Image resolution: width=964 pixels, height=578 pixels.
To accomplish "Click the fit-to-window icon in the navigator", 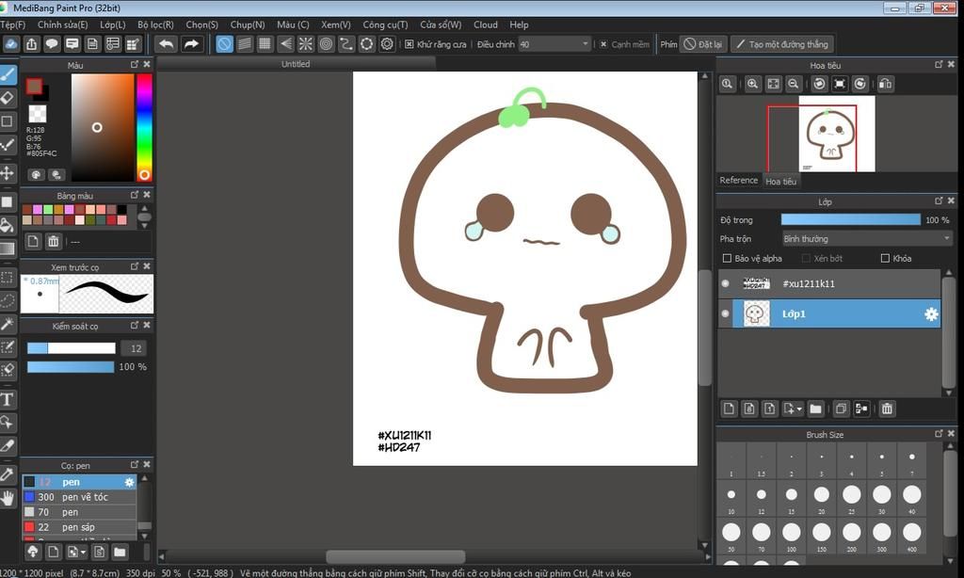I will [x=774, y=84].
